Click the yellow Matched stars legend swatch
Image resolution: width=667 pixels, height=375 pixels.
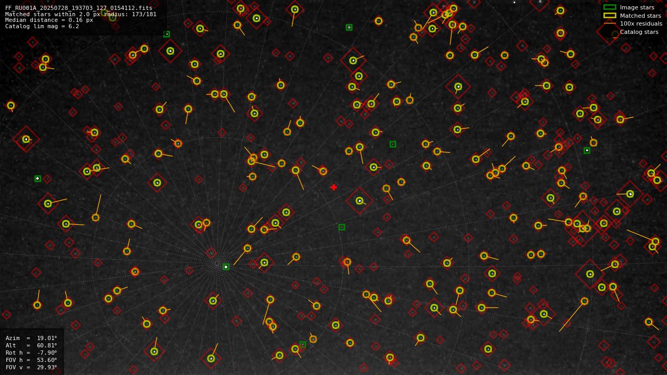tap(610, 16)
